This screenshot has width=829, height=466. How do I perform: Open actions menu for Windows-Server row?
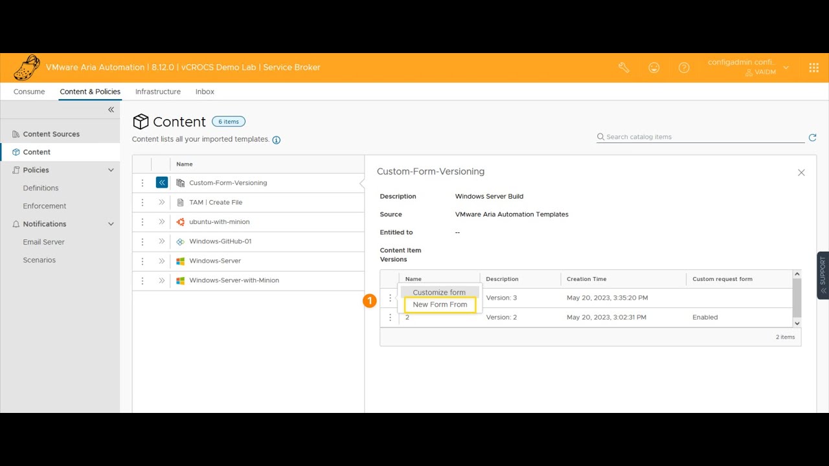pos(142,261)
